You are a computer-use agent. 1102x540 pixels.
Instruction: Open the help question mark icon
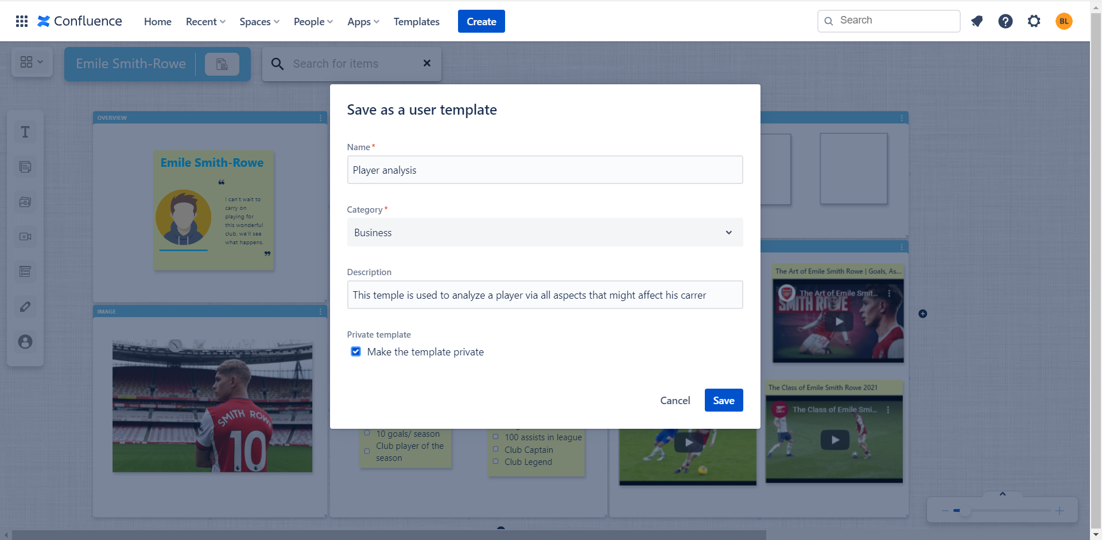click(x=1005, y=21)
